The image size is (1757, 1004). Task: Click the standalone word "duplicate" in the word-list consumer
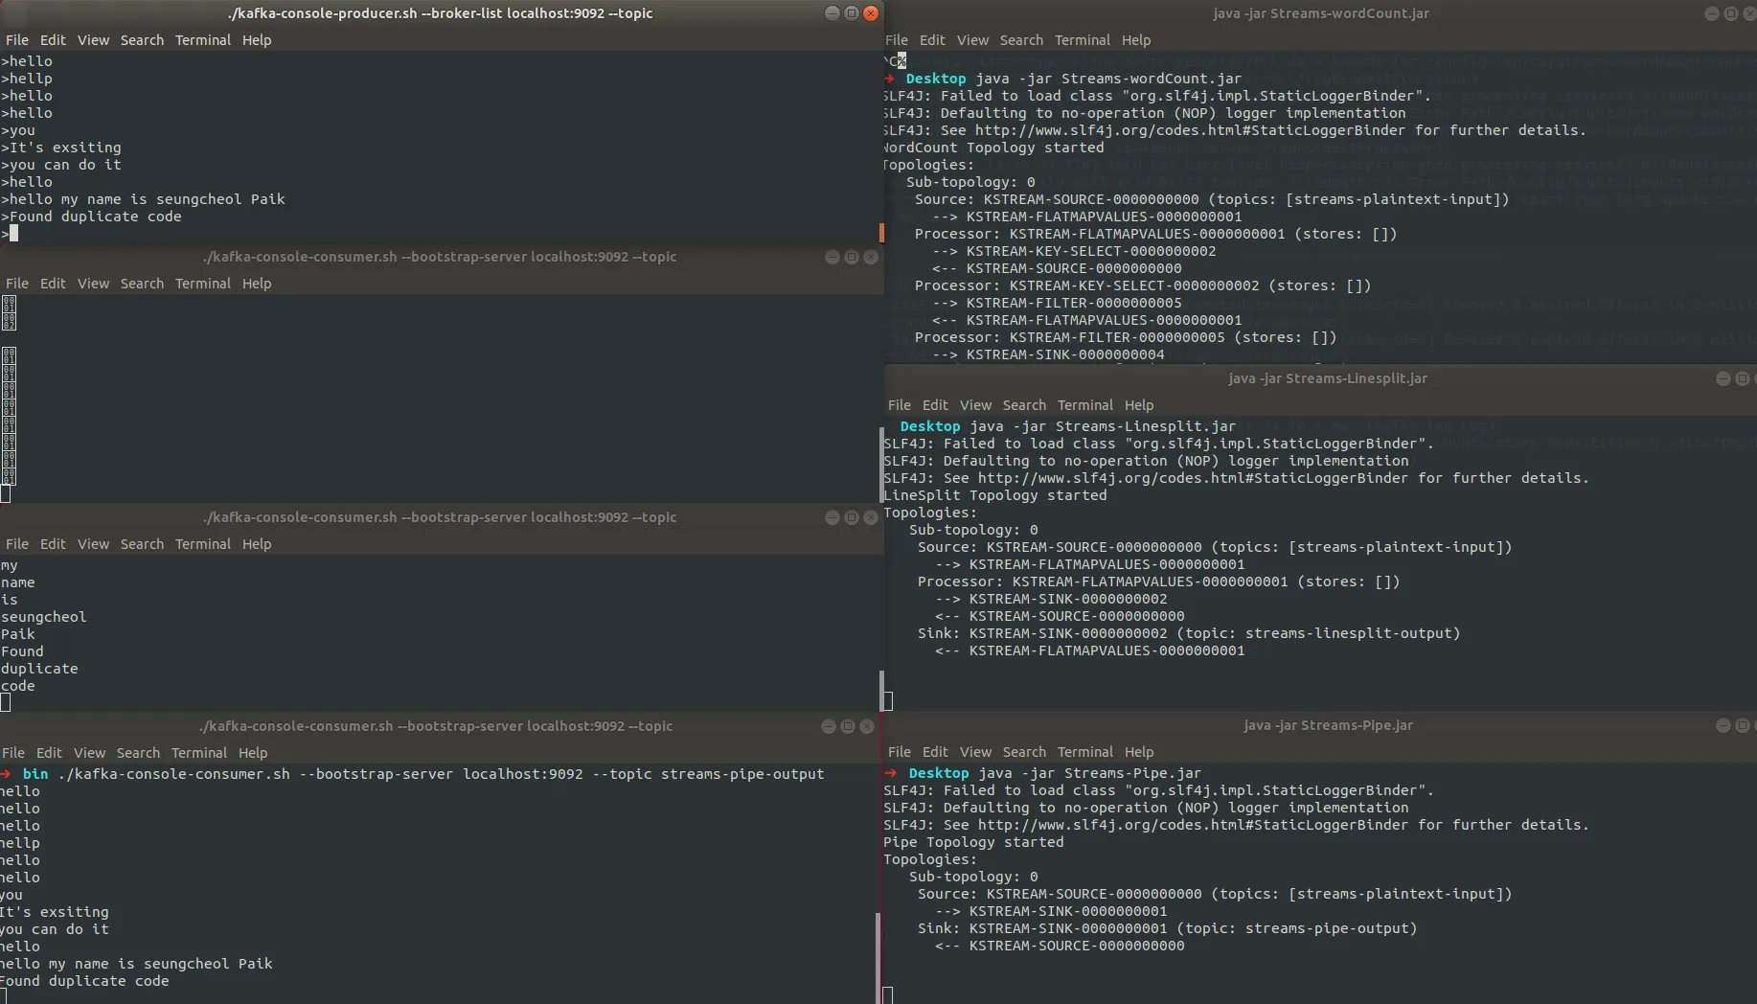click(39, 669)
